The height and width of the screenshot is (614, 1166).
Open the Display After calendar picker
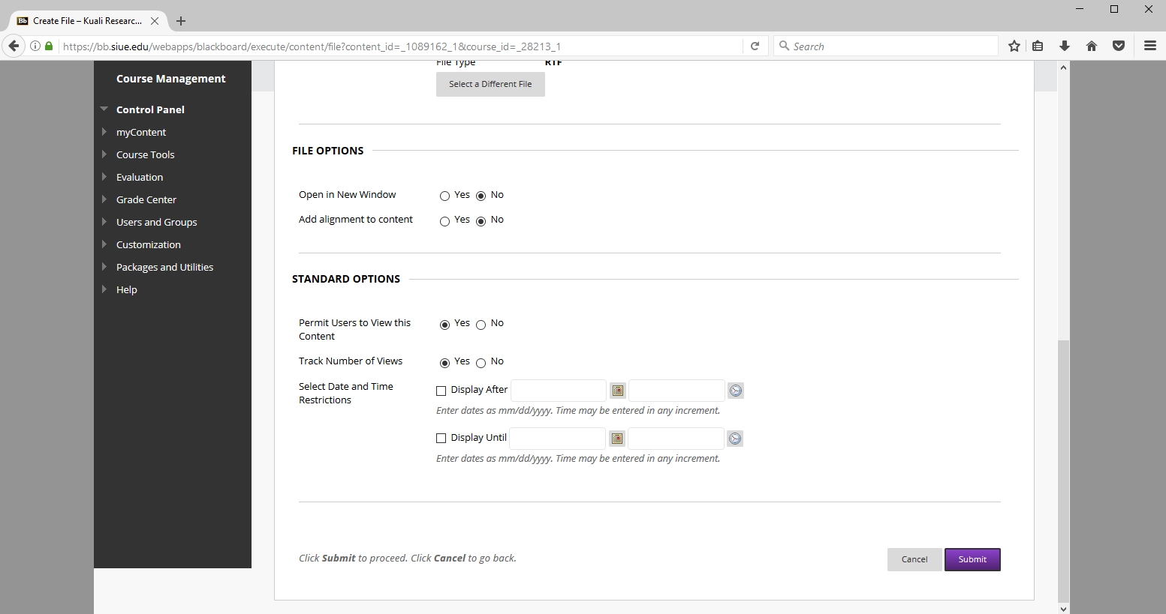(617, 391)
